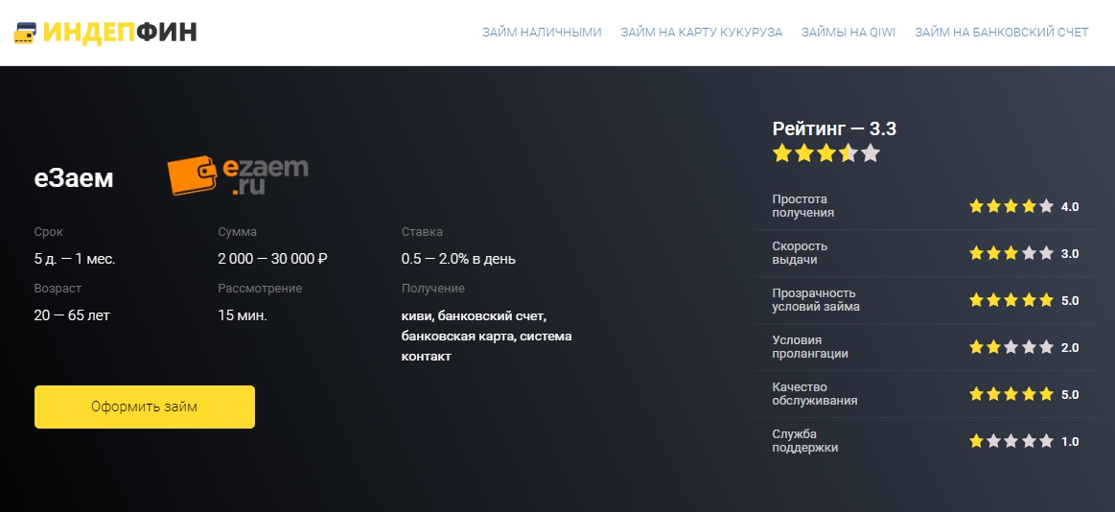Click the stars for Служба поддержки

[x=1011, y=441]
